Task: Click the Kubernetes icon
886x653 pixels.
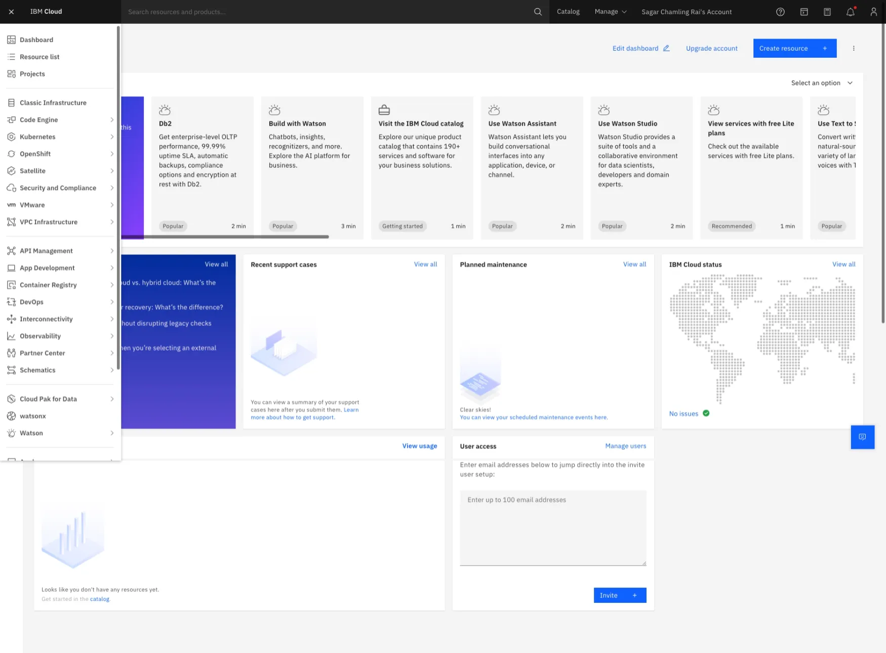Action: (11, 137)
